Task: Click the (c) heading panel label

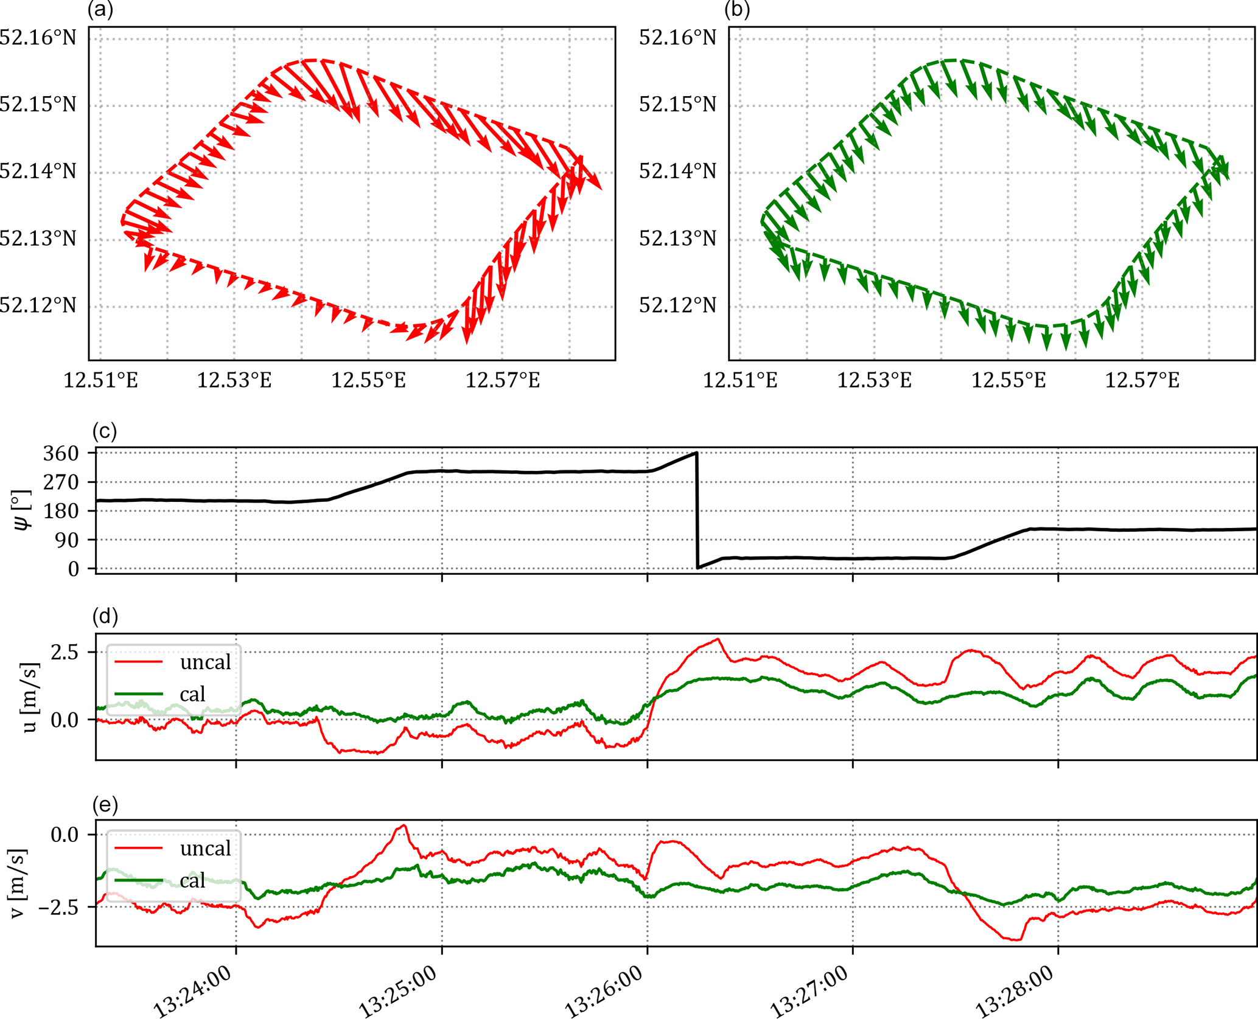Action: coord(104,431)
